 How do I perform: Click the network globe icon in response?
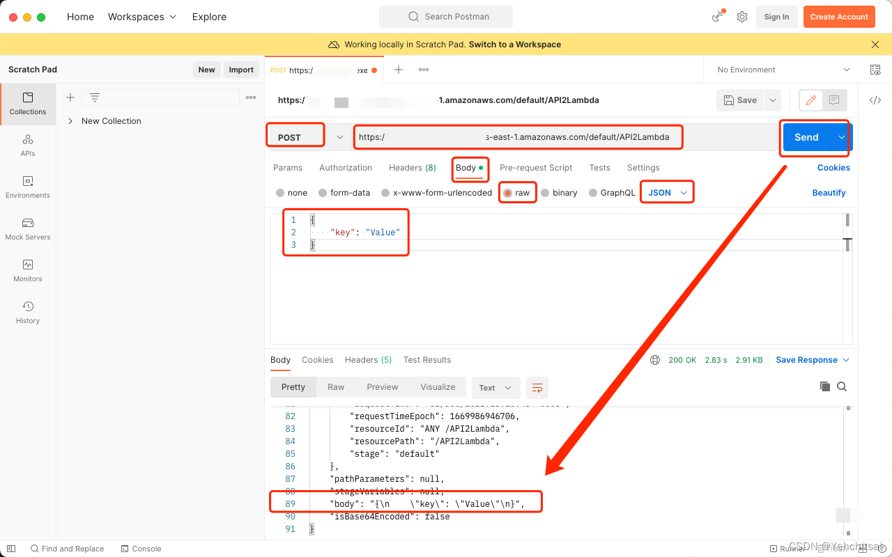pyautogui.click(x=655, y=360)
